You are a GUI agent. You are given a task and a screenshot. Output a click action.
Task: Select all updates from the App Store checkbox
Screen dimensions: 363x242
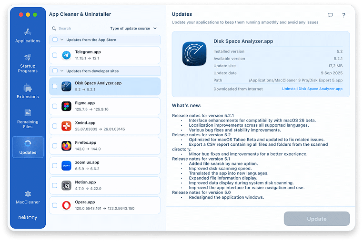tap(55, 40)
